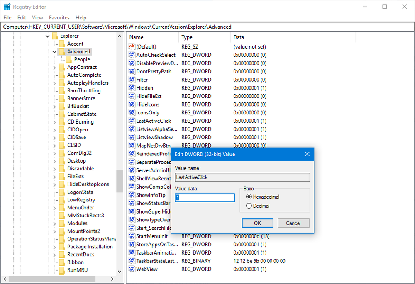Click the Advanced folder icon in tree

tap(62, 51)
